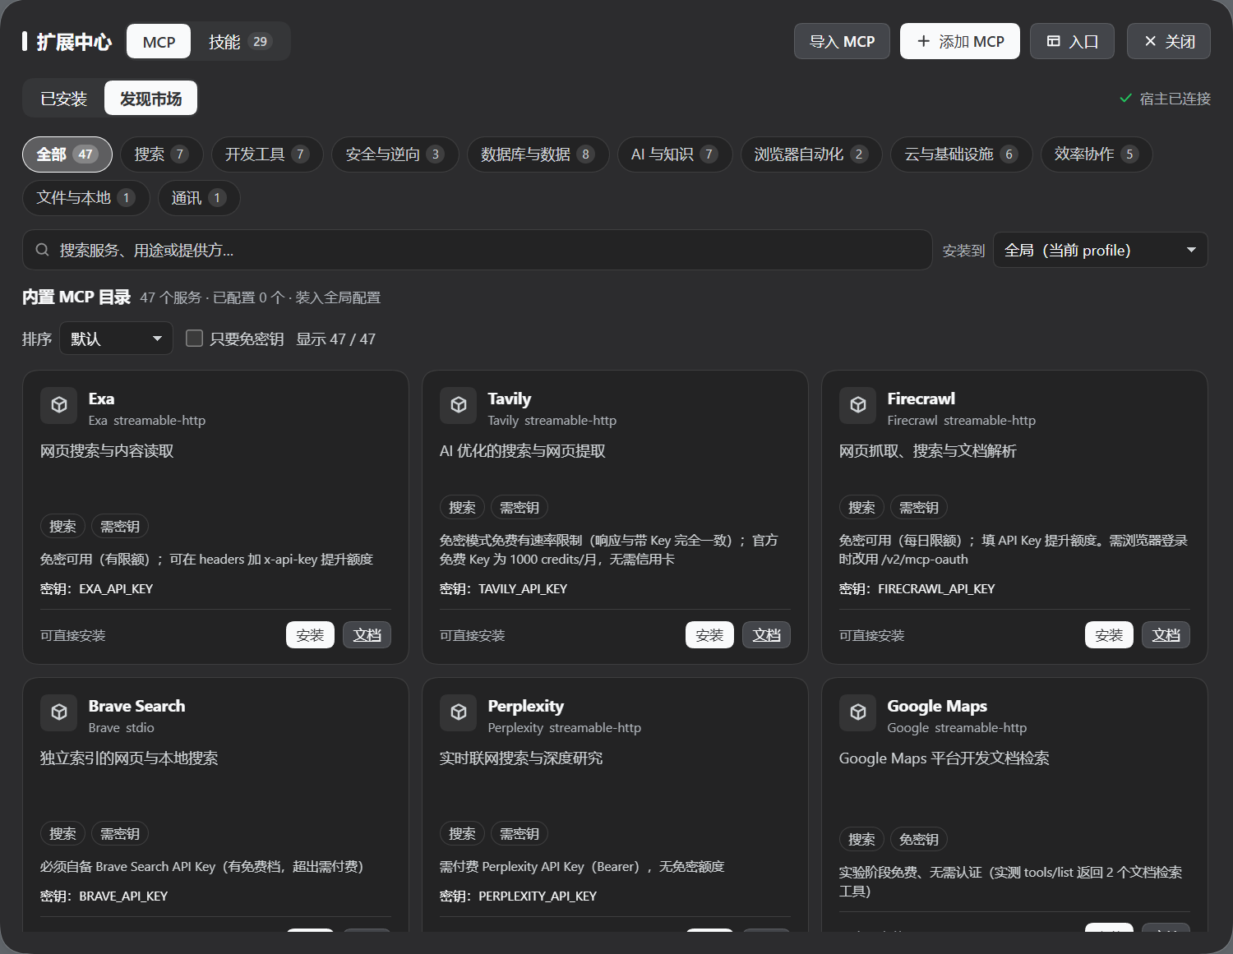This screenshot has width=1233, height=954.
Task: Open Firecrawl 文档 link
Action: point(1166,635)
